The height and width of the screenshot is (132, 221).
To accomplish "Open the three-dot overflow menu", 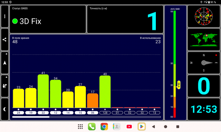I will 5,16.
